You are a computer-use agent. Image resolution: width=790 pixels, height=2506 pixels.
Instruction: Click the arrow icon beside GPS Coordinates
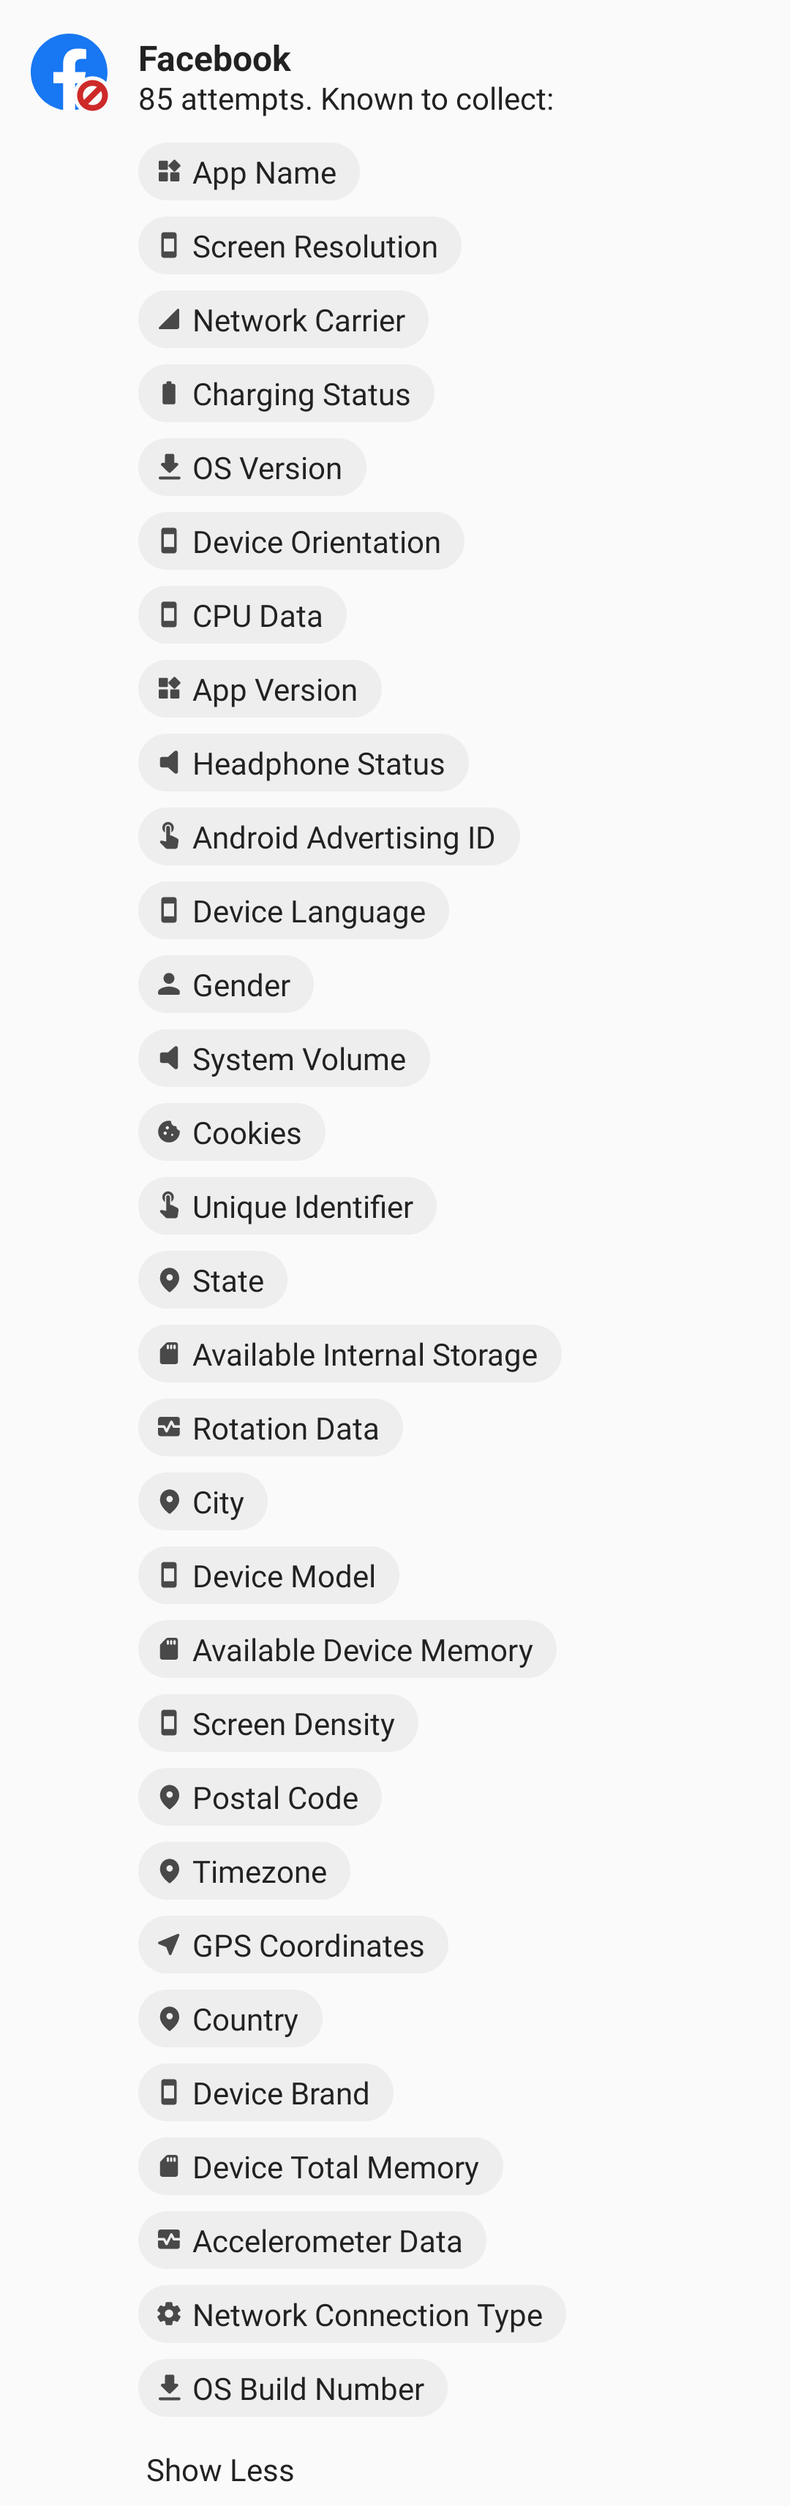(x=169, y=1945)
